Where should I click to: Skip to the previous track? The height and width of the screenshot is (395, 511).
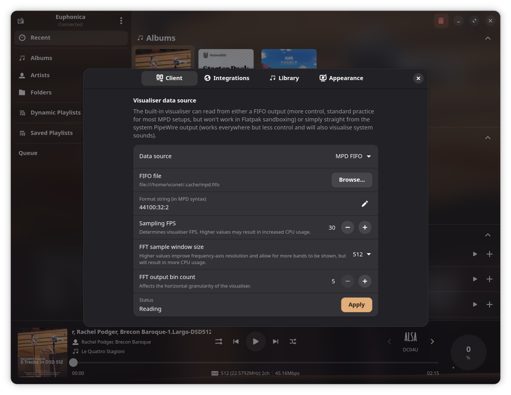coord(236,341)
